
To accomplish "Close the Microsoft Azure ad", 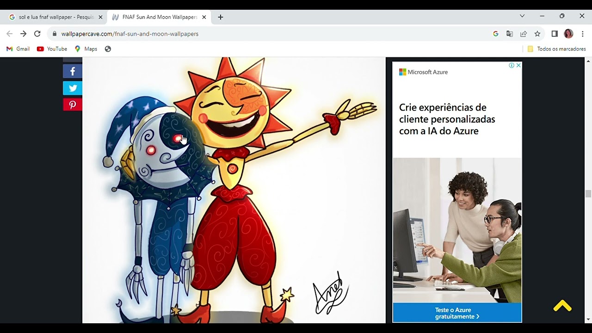I will pyautogui.click(x=518, y=65).
